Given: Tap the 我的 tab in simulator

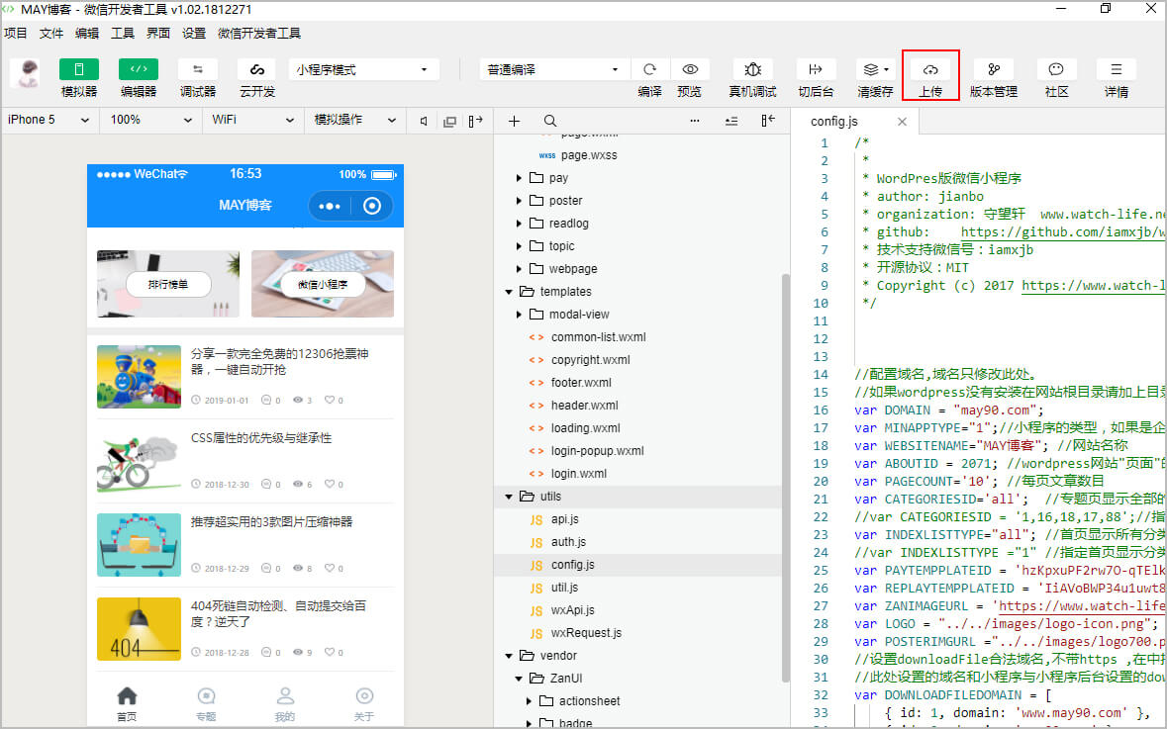Looking at the screenshot, I should (x=285, y=703).
